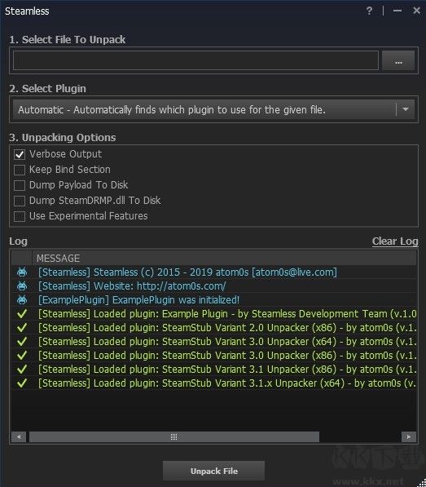Disable the Verbose Output checkbox
Image resolution: width=426 pixels, height=487 pixels.
[20, 154]
